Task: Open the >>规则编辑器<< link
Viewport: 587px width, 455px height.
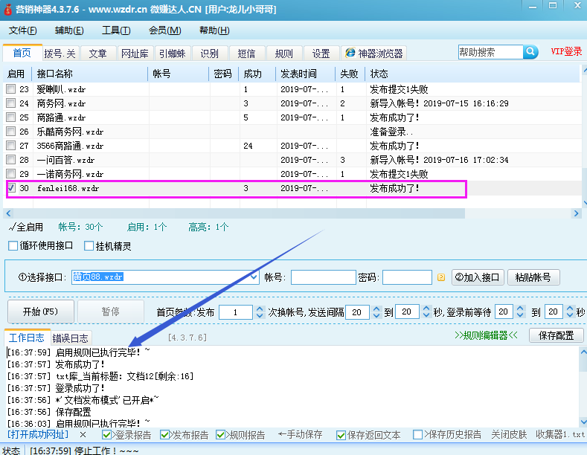Action: click(x=486, y=335)
